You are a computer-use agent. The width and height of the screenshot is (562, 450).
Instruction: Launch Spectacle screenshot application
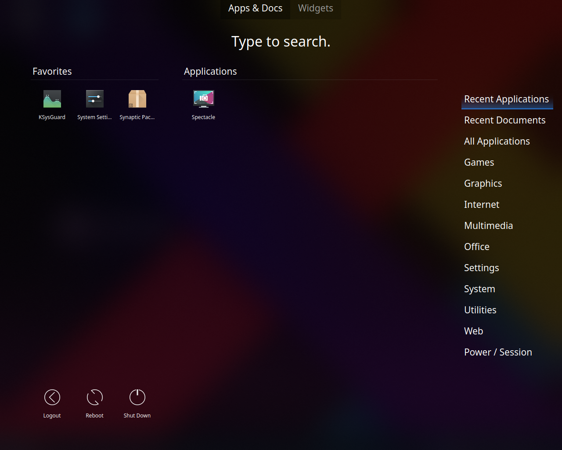[x=204, y=99]
